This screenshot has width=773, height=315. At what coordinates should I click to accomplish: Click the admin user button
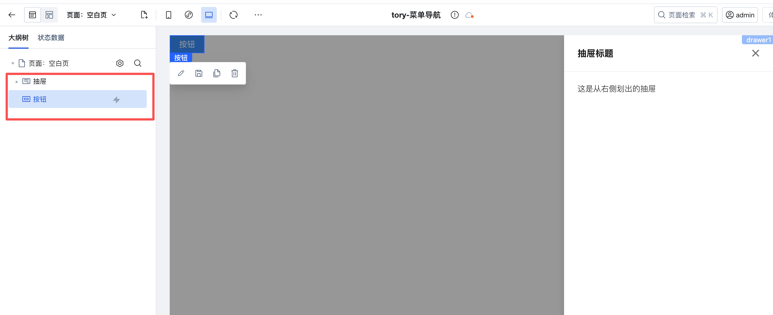click(x=740, y=15)
